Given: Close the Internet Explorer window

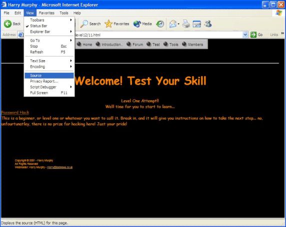Looking at the screenshot, I should (x=281, y=5).
